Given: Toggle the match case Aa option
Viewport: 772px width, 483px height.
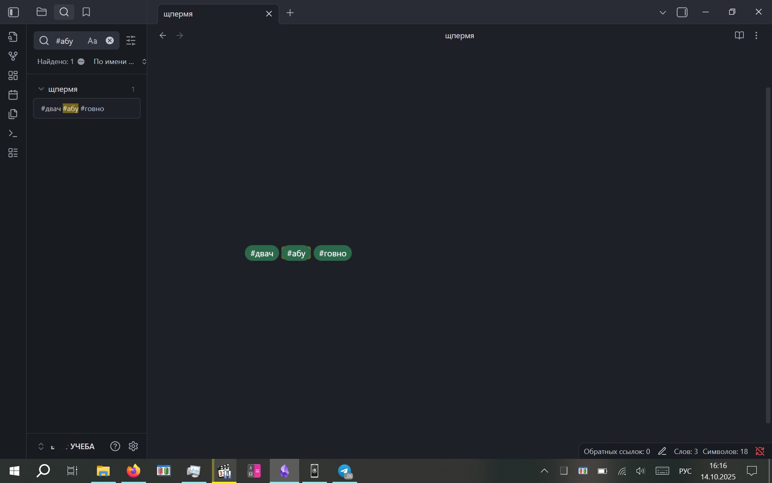Looking at the screenshot, I should (x=92, y=41).
